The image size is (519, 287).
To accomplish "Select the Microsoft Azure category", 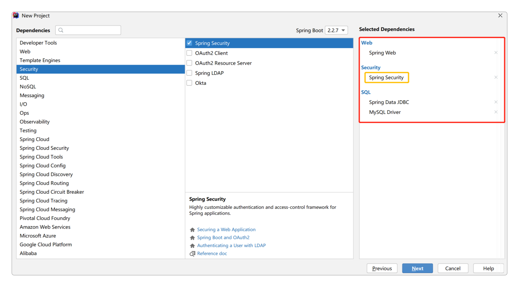I will coord(101,236).
